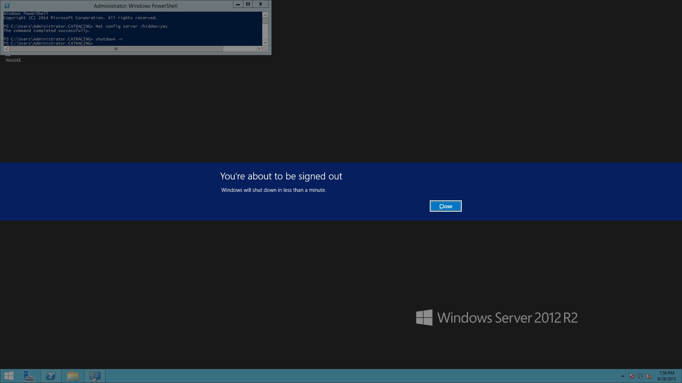Screen dimensions: 682x383
Task: Click the PowerShell horizontal scrollbar thumb
Action: (x=116, y=49)
